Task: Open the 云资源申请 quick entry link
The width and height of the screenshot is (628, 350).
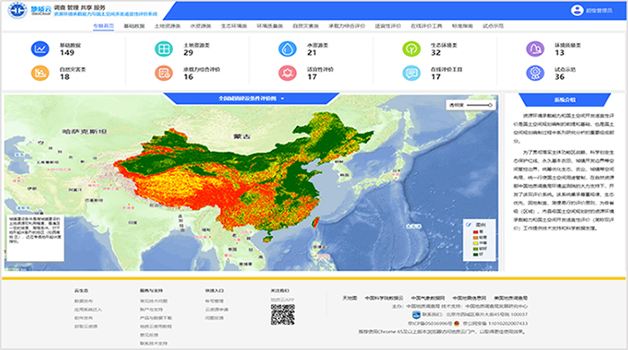Action: click(217, 310)
